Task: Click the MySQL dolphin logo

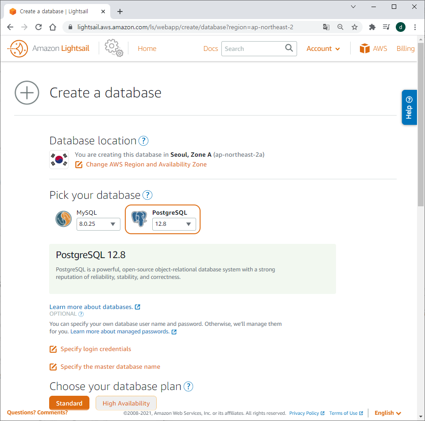Action: click(63, 219)
